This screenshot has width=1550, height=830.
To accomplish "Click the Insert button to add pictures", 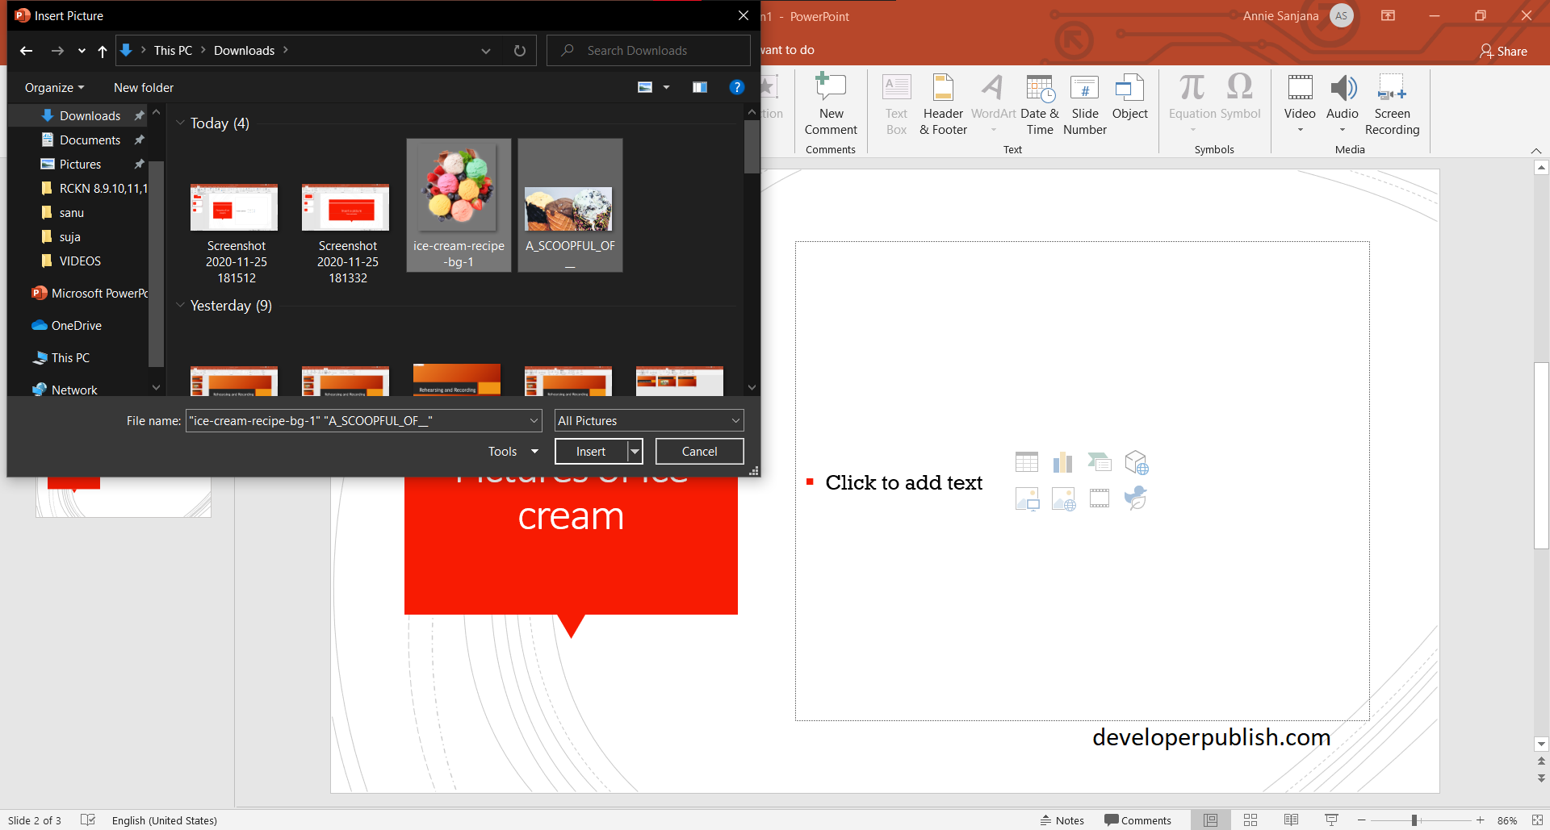I will click(590, 451).
